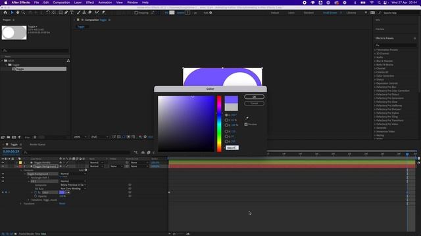This screenshot has width=421, height=236.
Task: Switch to the Libraries workspace
Action: [x=351, y=13]
